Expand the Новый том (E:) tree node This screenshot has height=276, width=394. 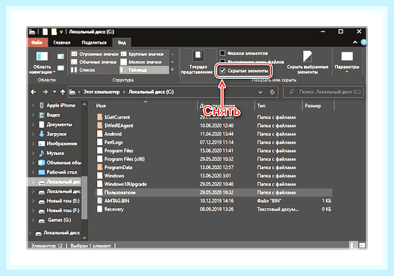click(33, 201)
